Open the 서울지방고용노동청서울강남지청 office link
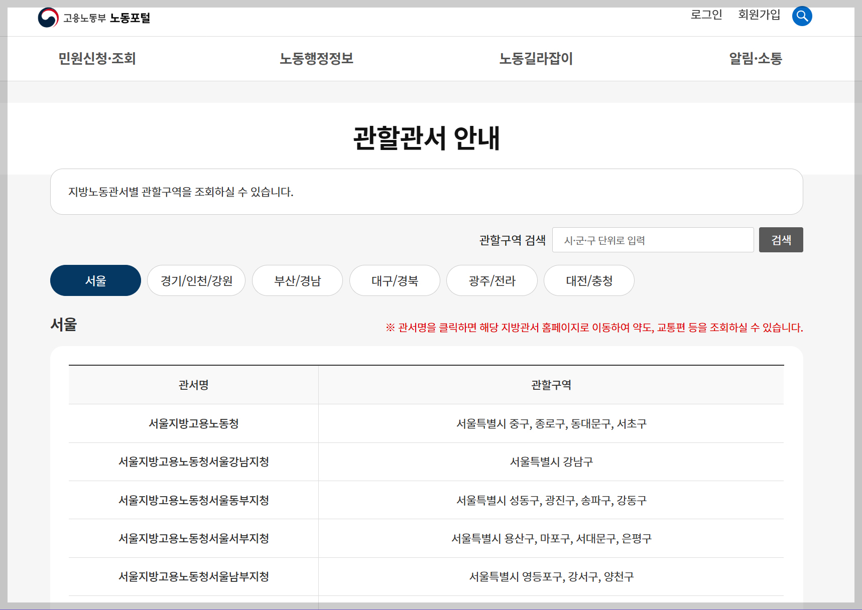This screenshot has width=862, height=610. tap(193, 462)
